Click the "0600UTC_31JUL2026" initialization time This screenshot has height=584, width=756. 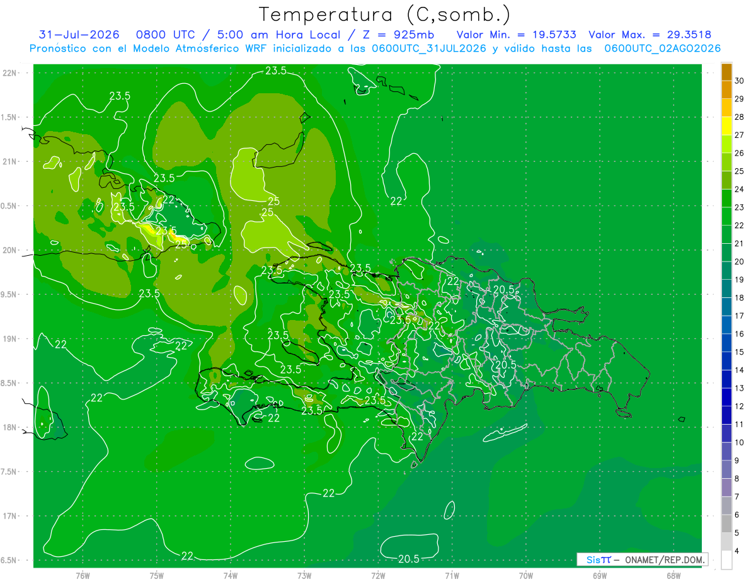click(429, 49)
